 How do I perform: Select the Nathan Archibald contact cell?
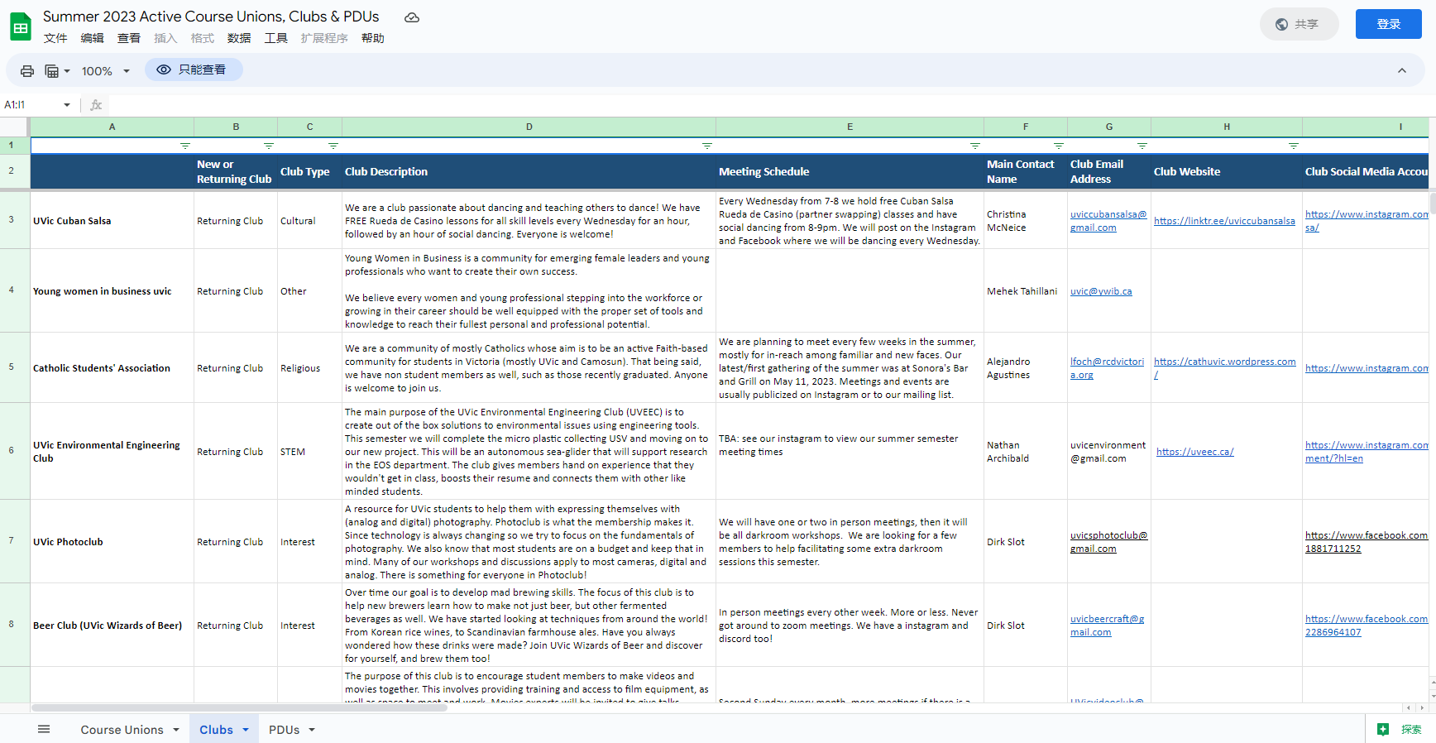pyautogui.click(x=1026, y=452)
